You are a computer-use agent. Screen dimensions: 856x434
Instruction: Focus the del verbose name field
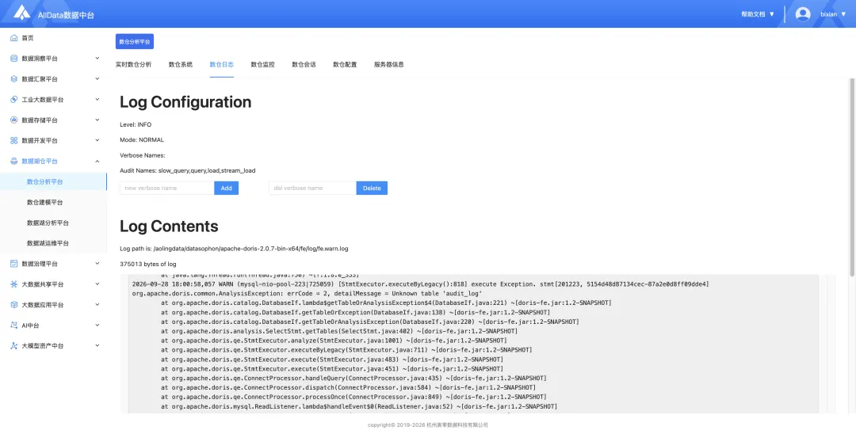313,188
